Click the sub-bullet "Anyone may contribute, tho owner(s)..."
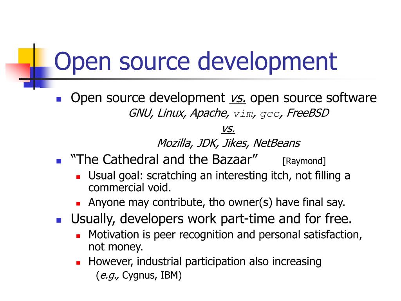The image size is (401, 301). point(217,202)
